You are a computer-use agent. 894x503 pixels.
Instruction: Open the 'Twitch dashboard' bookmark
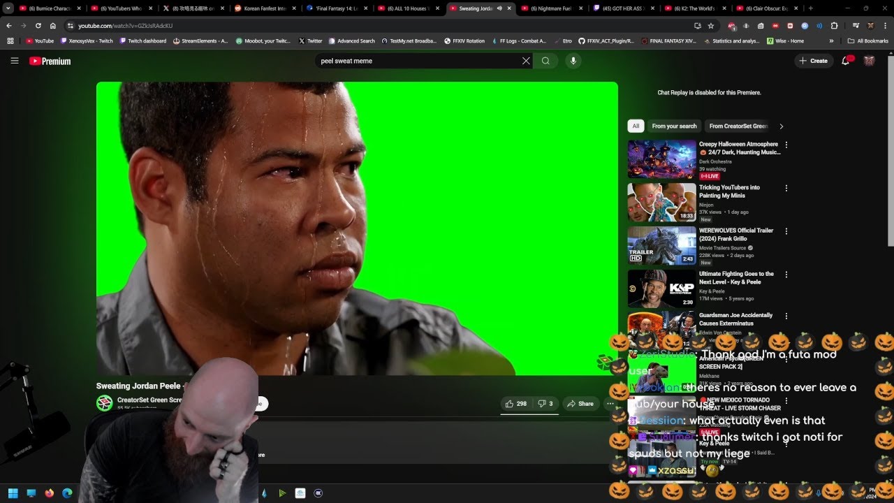[x=143, y=41]
